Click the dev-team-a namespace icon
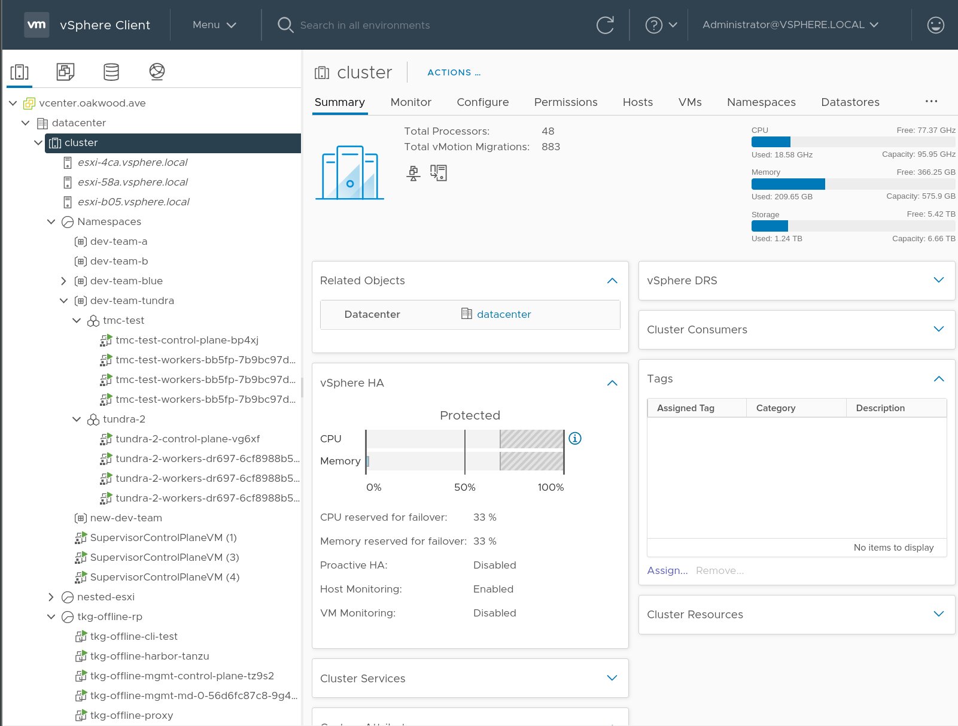958x726 pixels. (x=80, y=242)
